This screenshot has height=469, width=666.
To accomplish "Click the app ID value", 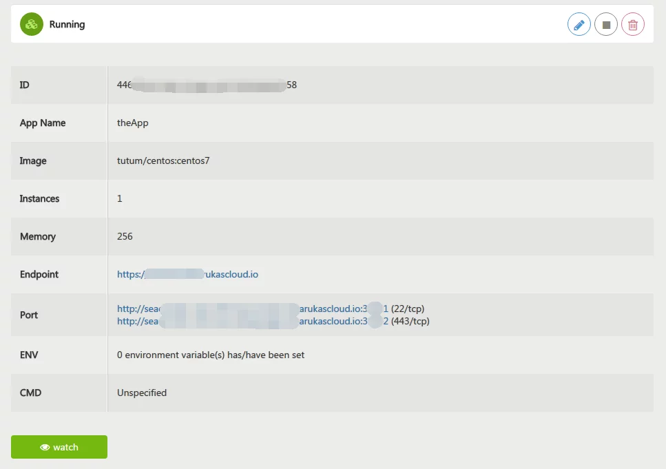I will (207, 85).
